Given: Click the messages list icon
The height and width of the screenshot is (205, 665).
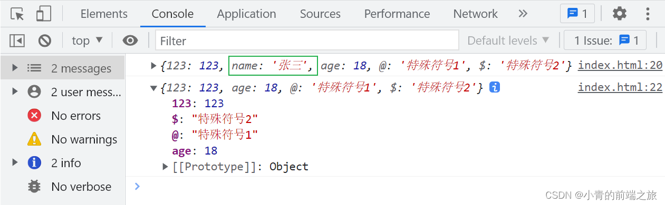Looking at the screenshot, I should (x=34, y=68).
